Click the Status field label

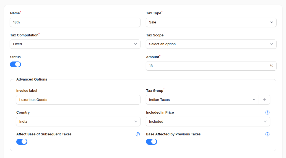[x=15, y=57]
